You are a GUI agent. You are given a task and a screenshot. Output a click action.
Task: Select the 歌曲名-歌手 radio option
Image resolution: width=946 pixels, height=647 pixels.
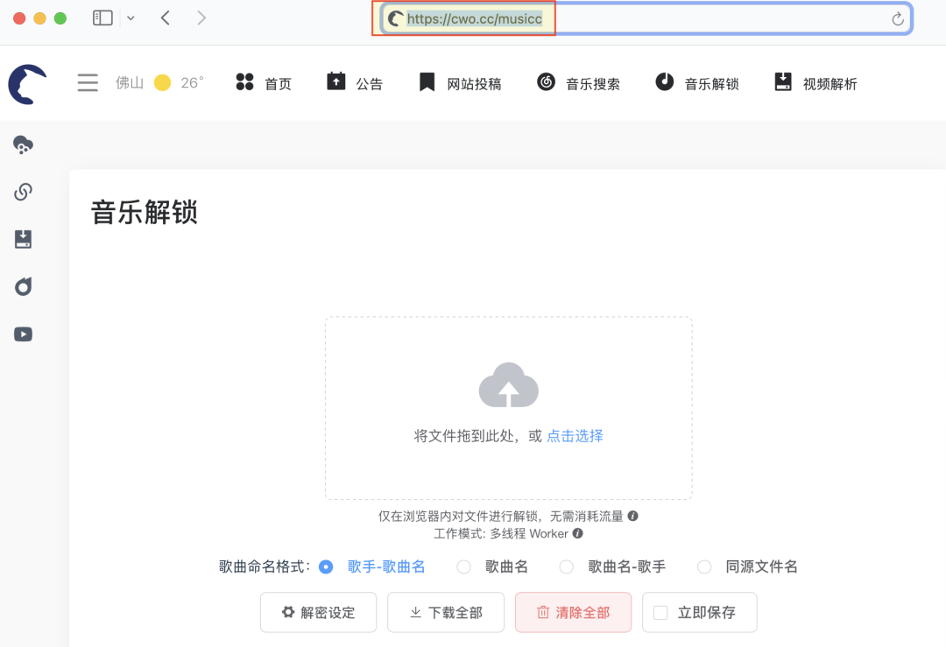pos(567,566)
